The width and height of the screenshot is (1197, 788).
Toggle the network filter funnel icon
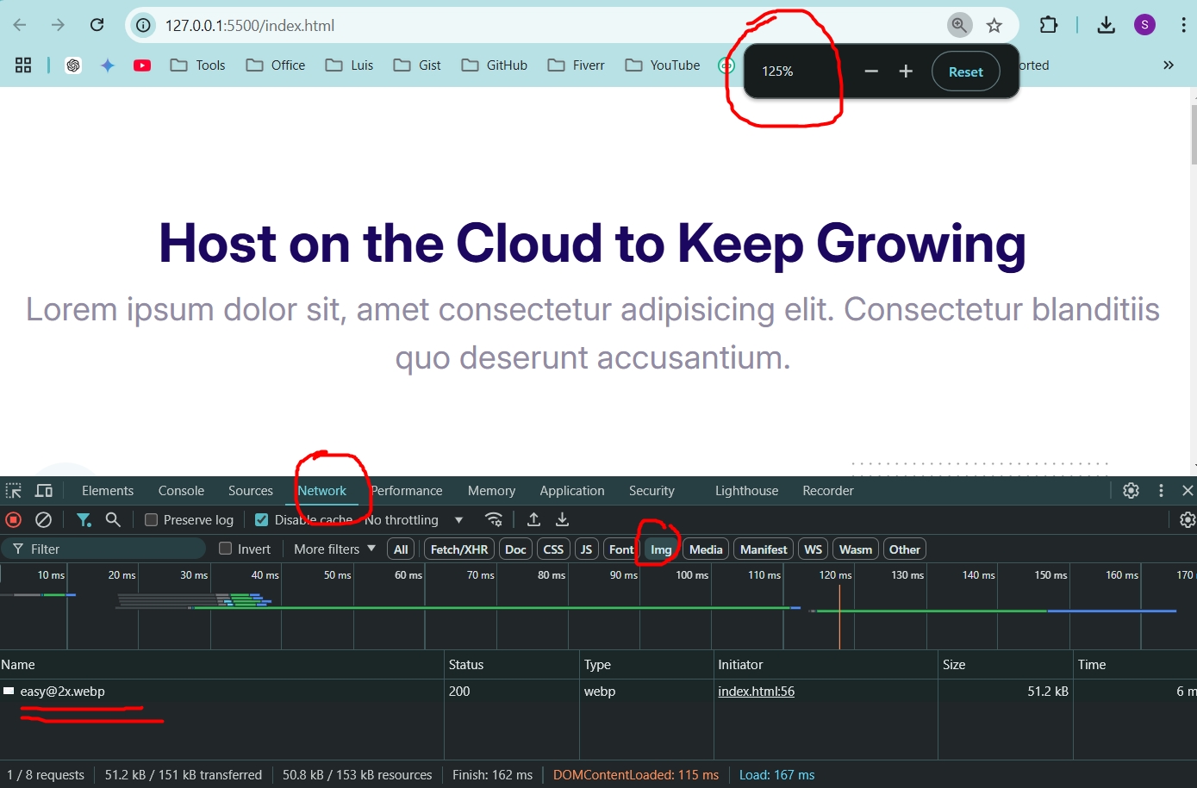click(84, 519)
